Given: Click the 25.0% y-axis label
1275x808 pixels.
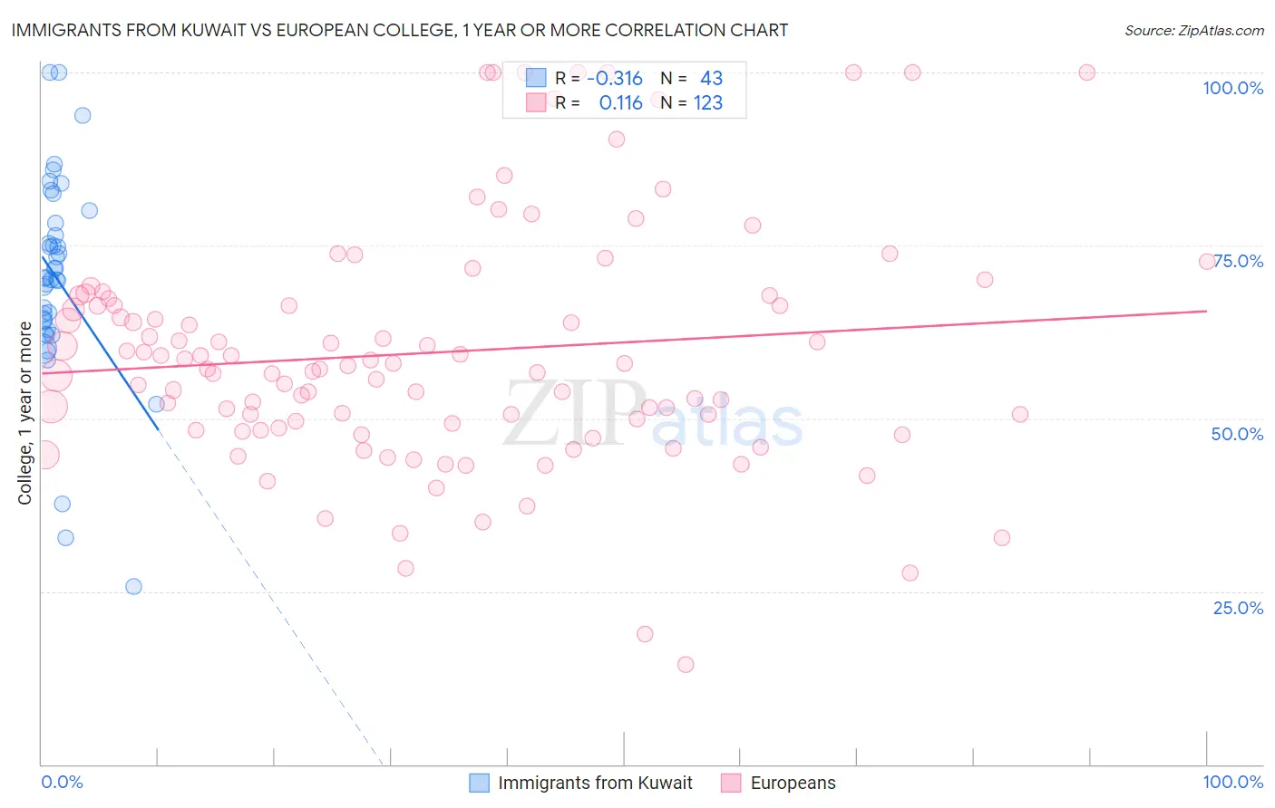Looking at the screenshot, I should [1239, 608].
